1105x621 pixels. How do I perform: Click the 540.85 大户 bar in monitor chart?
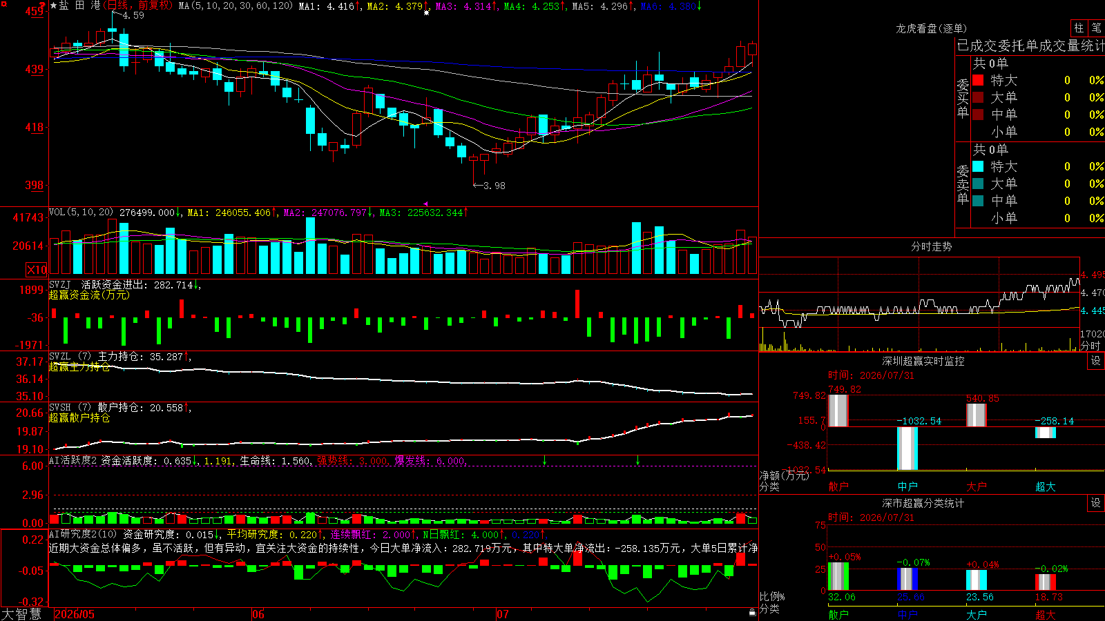coord(976,415)
